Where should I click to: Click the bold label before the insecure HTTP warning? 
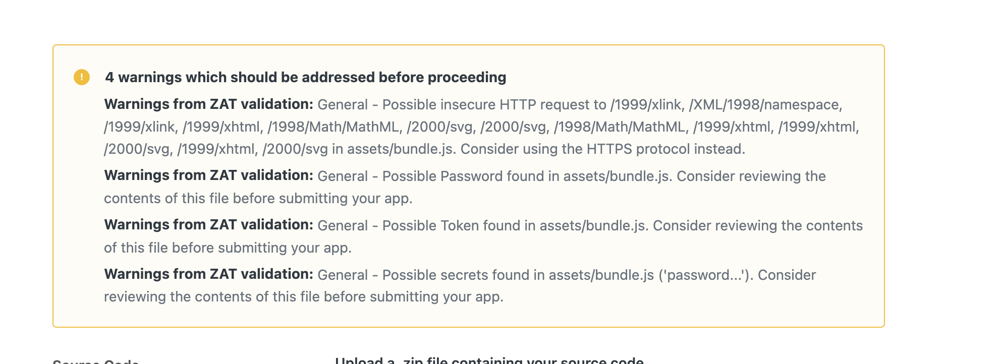point(208,104)
